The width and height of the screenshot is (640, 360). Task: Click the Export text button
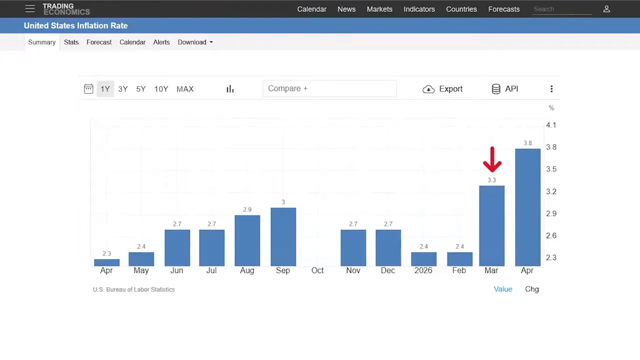[451, 89]
